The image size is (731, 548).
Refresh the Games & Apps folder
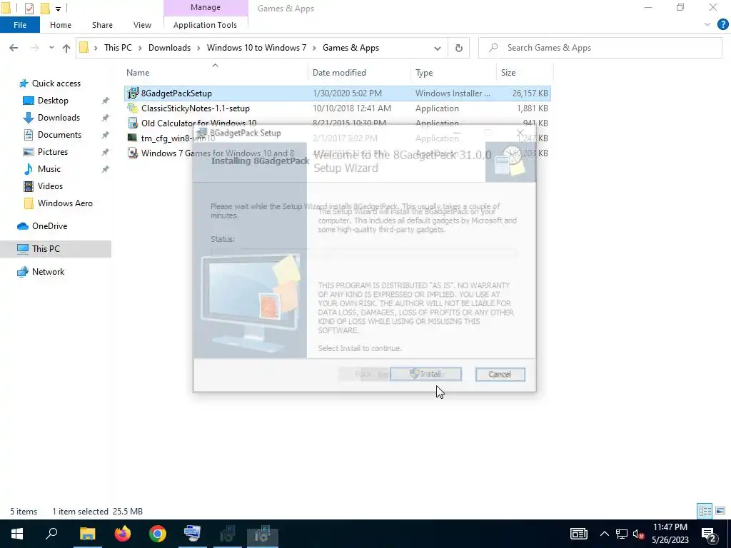click(459, 48)
